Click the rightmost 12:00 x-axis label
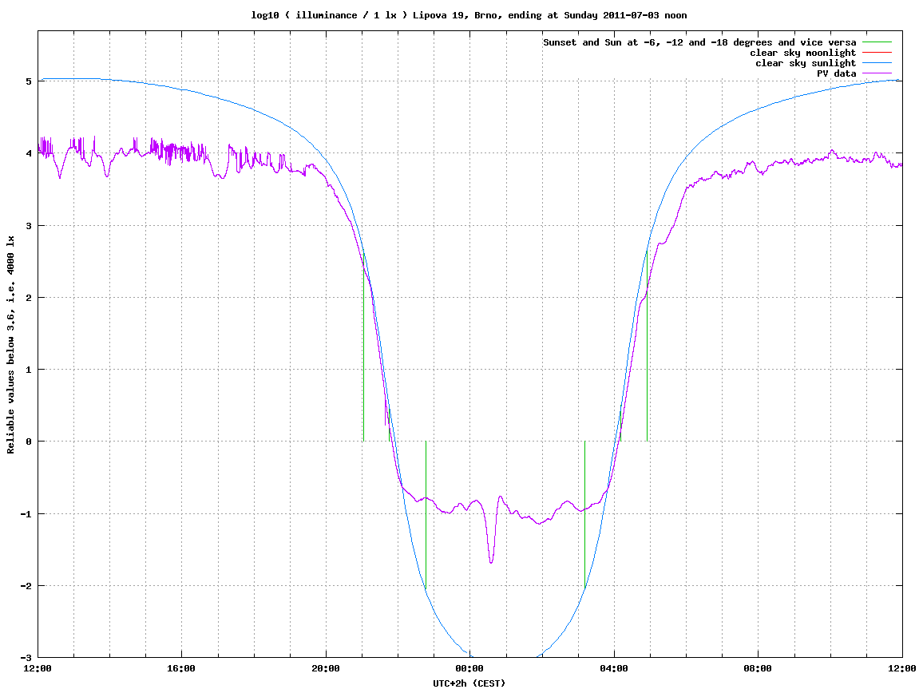The width and height of the screenshot is (919, 689). tap(902, 668)
